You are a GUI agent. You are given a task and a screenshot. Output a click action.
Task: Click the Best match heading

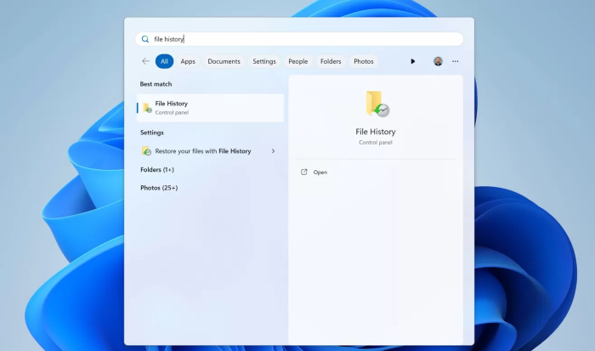[156, 84]
